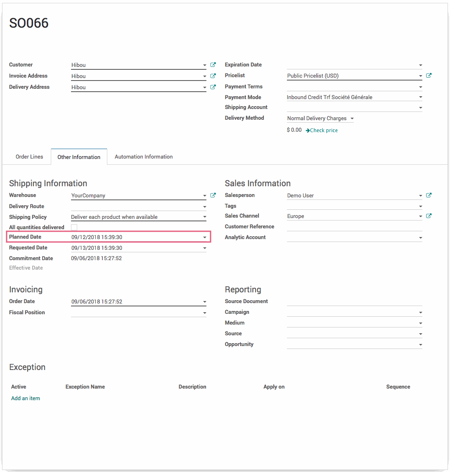Expand the Invoice Address dropdown
Image resolution: width=450 pixels, height=472 pixels.
coord(205,76)
